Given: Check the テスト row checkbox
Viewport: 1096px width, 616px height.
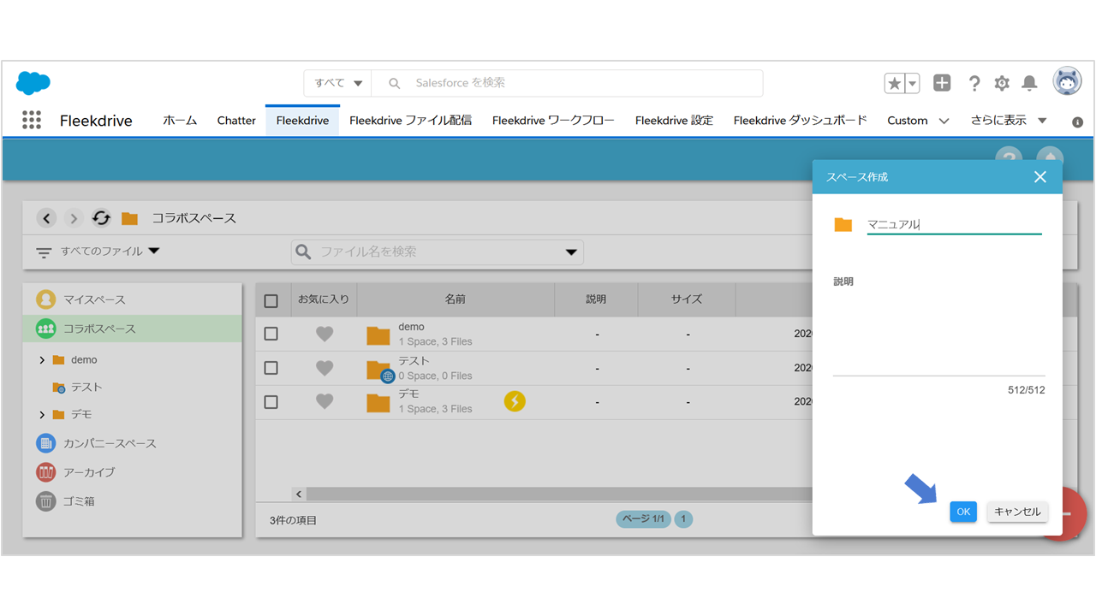Looking at the screenshot, I should pos(271,368).
